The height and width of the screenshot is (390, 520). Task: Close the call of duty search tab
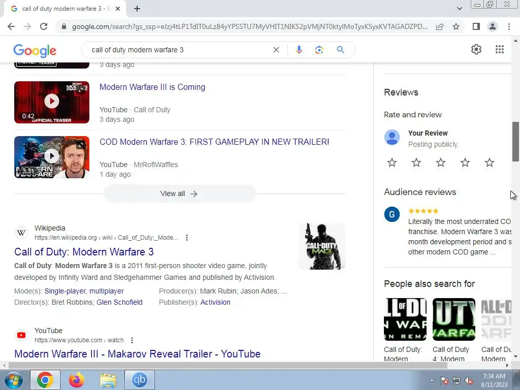[x=118, y=9]
